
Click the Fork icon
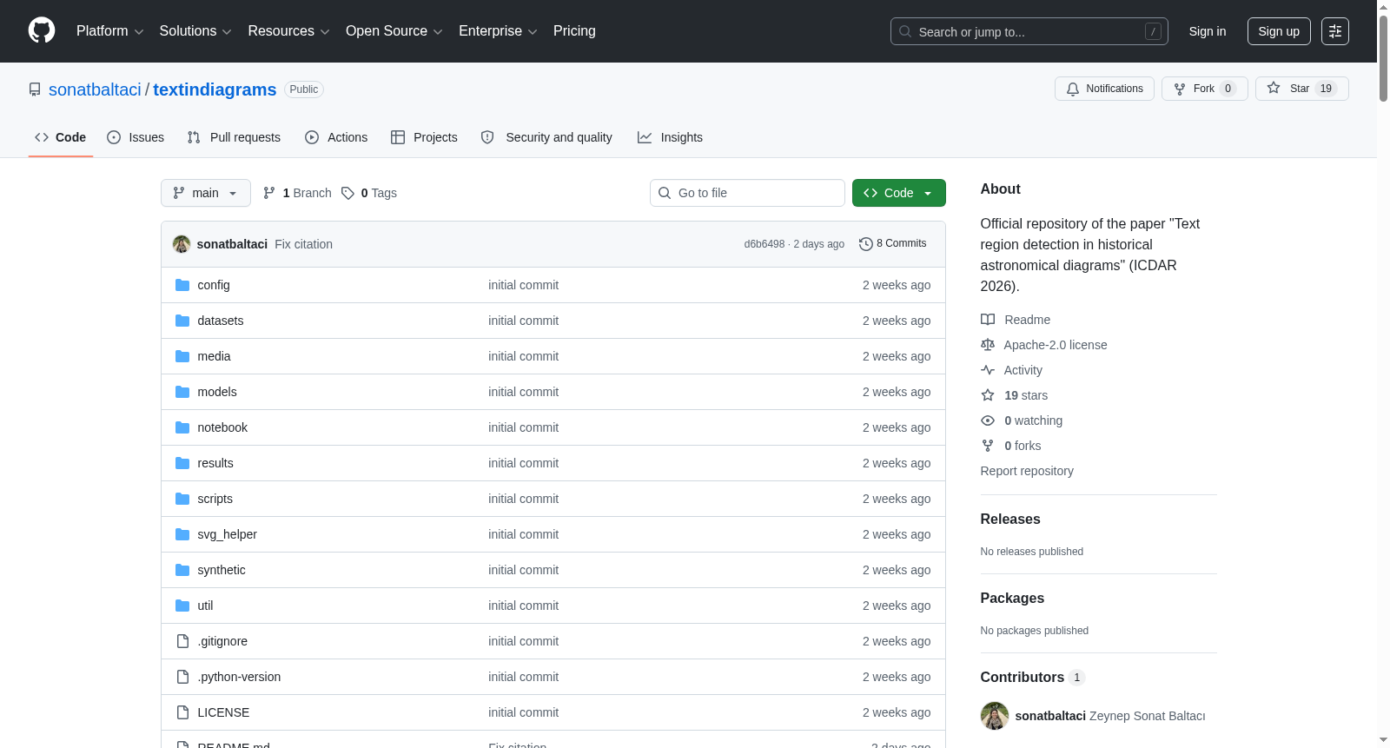[1180, 89]
